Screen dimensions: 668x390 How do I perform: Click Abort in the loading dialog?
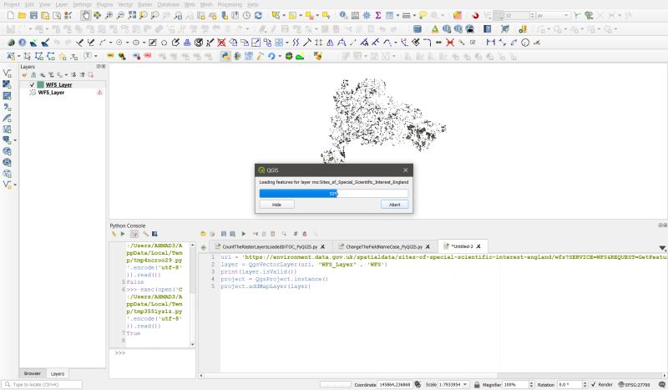pyautogui.click(x=394, y=205)
